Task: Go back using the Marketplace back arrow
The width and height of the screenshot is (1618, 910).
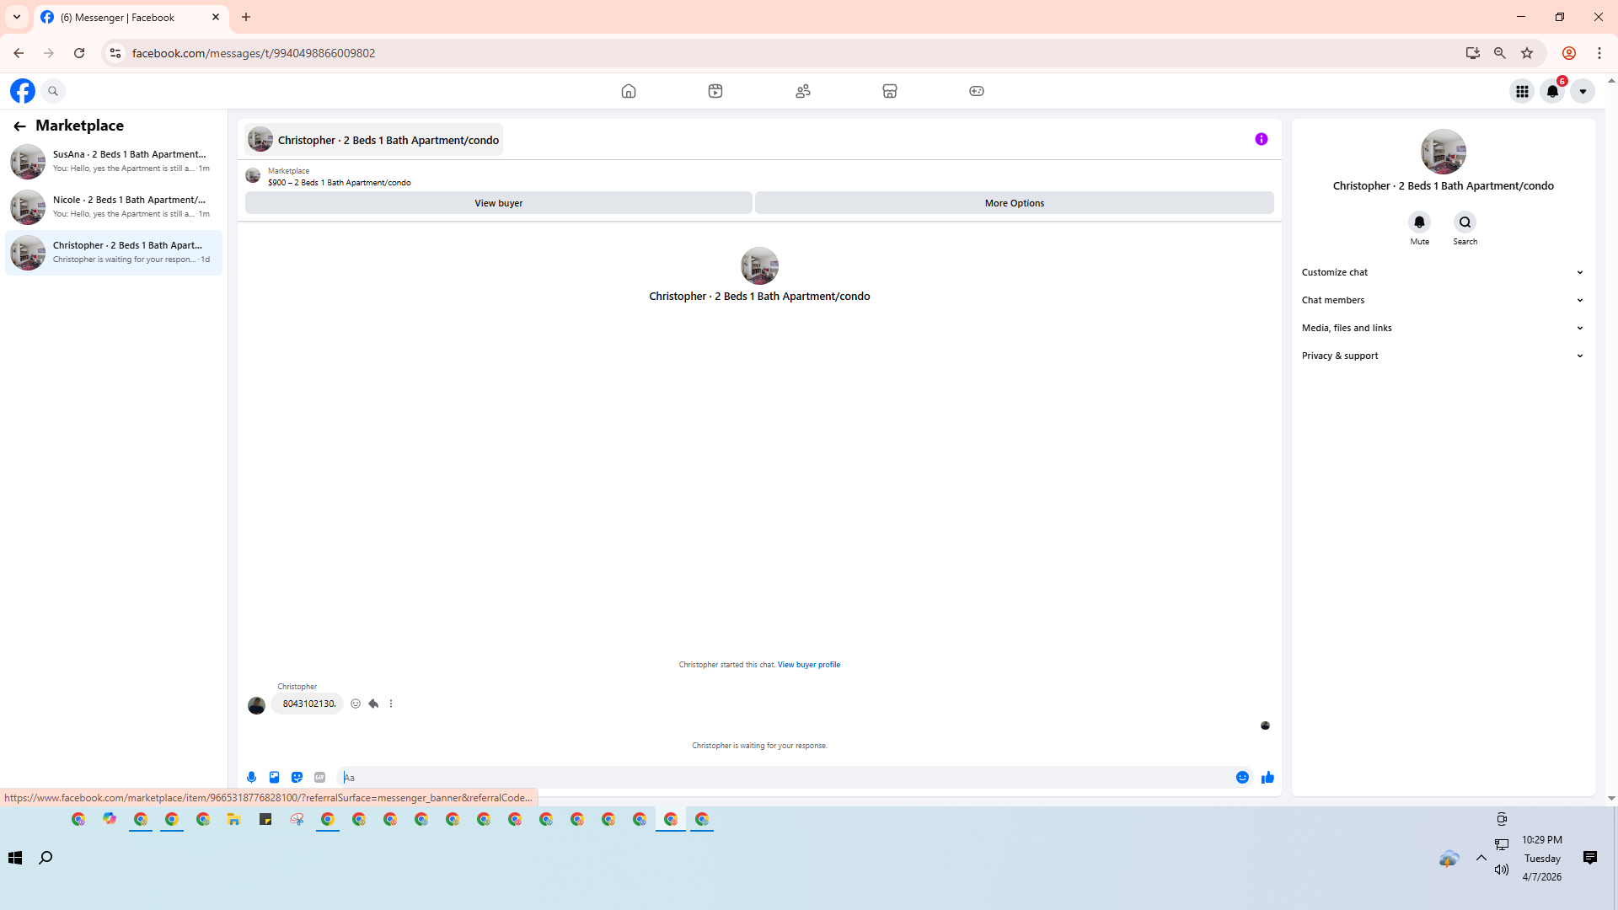Action: pyautogui.click(x=19, y=126)
